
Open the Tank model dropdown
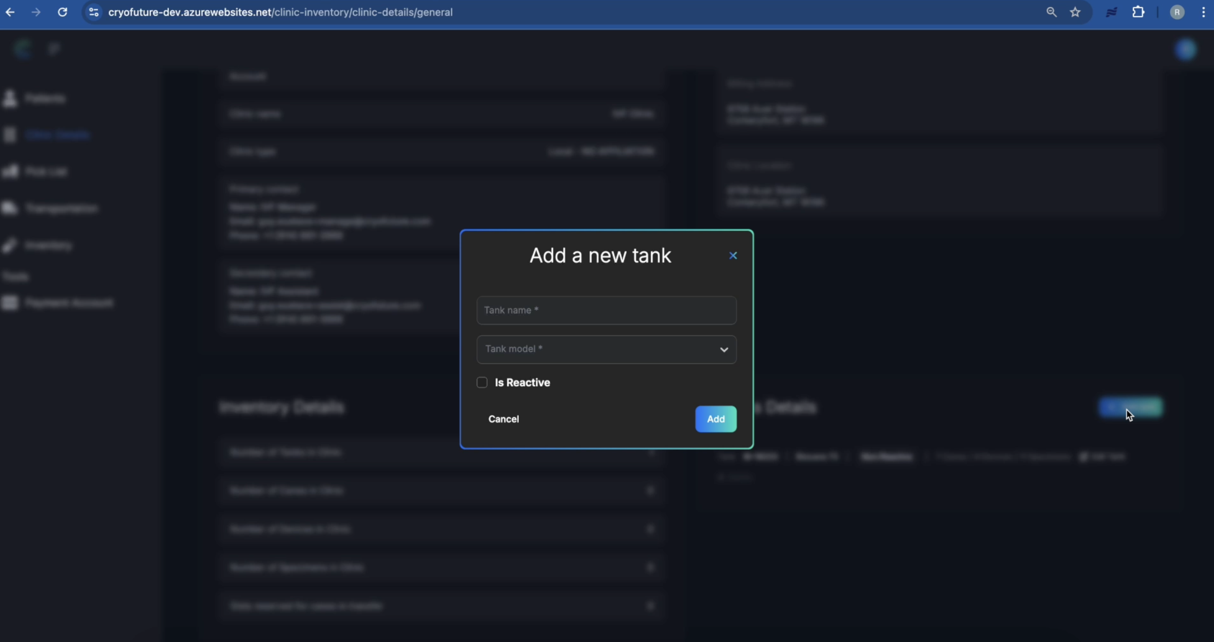[x=599, y=349]
